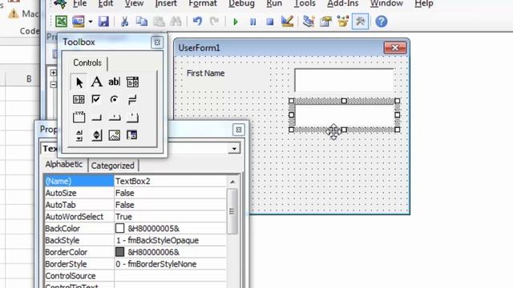Screen dimensions: 513x288
Task: Open the Format menu
Action: coord(203,3)
